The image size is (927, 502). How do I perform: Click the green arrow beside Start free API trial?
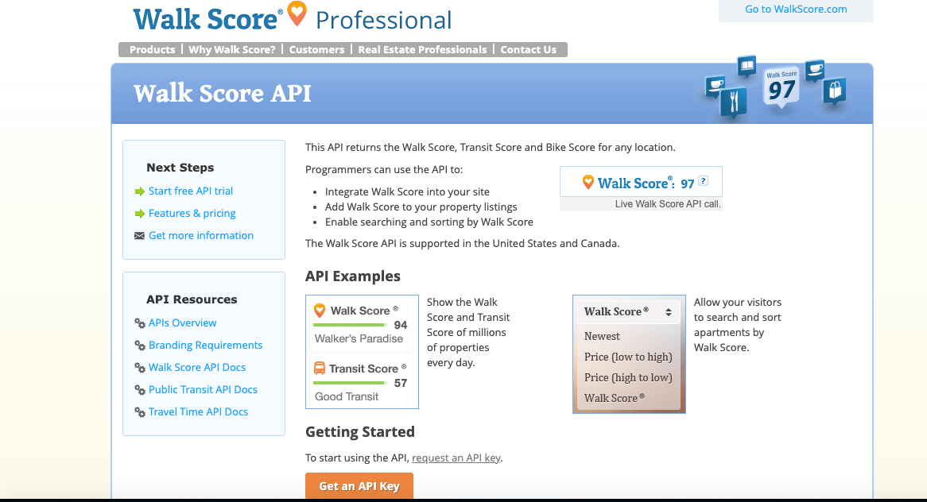tap(140, 191)
